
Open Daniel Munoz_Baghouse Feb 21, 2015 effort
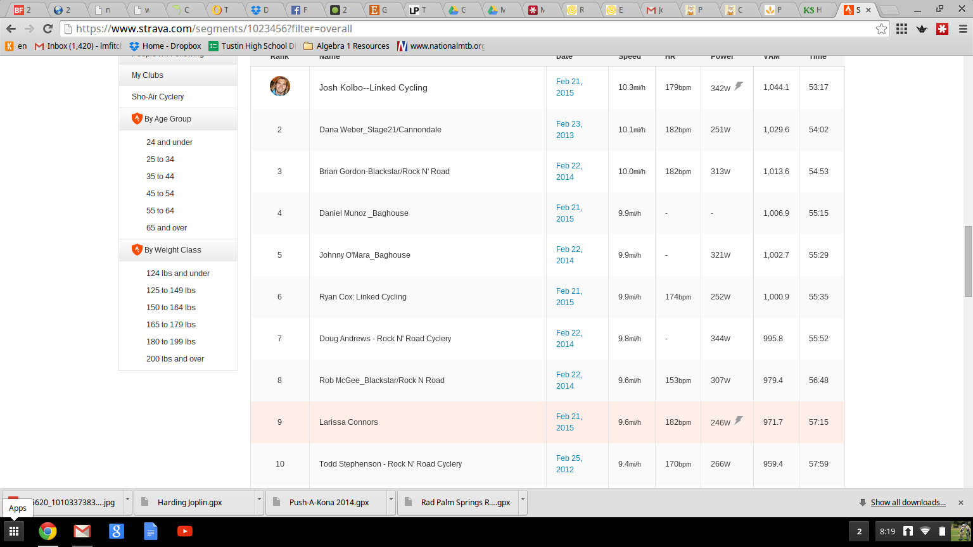point(569,213)
